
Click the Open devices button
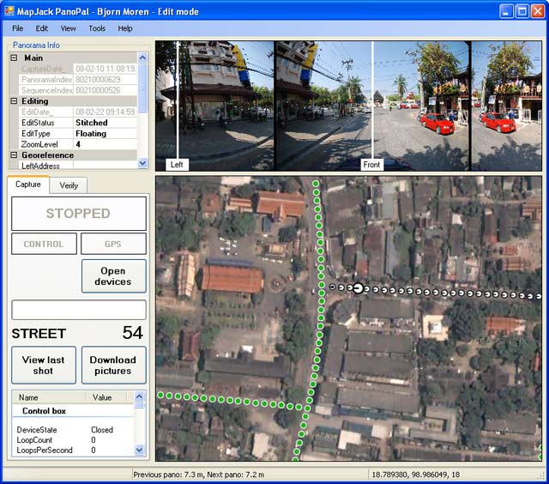point(113,276)
